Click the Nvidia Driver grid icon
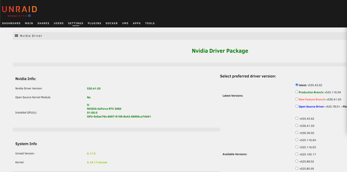 point(16,35)
